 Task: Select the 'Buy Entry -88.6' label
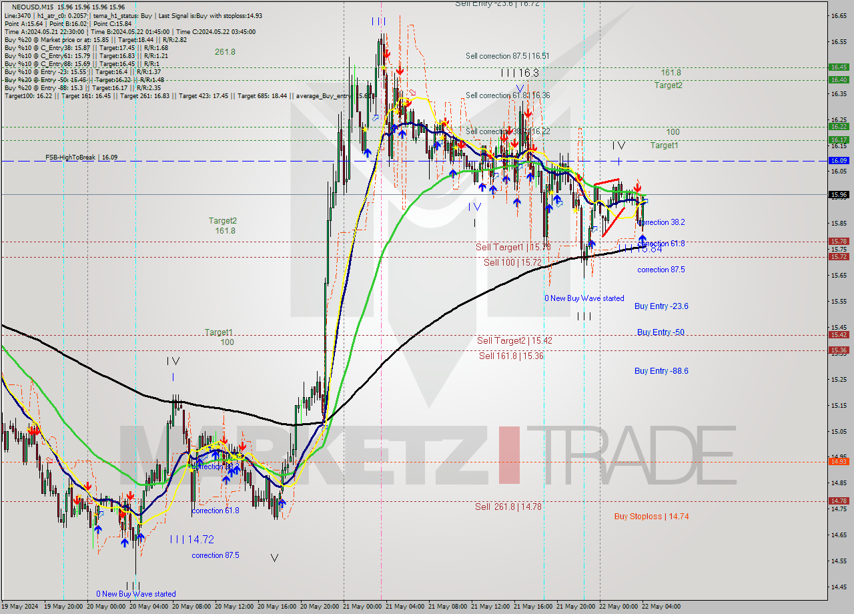click(661, 370)
